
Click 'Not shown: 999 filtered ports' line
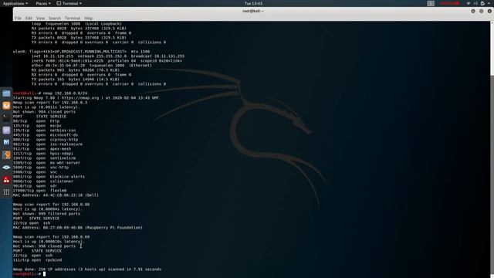(x=46, y=214)
